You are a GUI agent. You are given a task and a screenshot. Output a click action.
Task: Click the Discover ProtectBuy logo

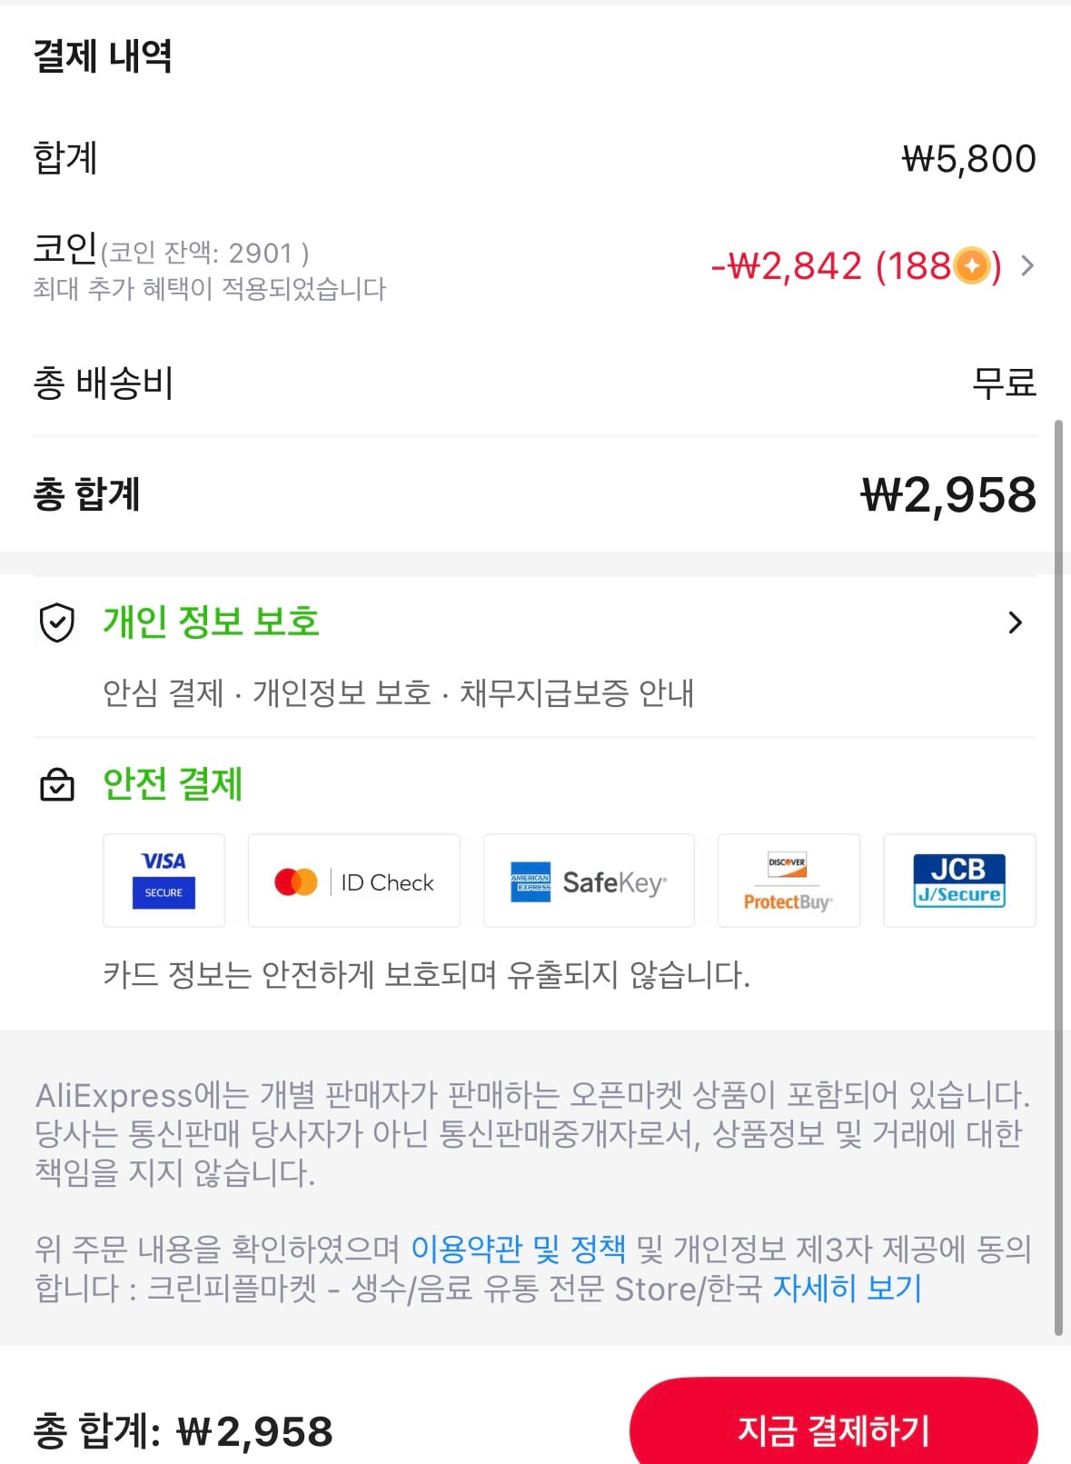788,880
